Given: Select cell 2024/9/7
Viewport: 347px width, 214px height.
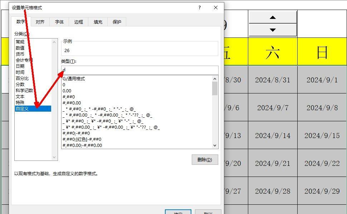Looking at the screenshot, I should click(273, 107).
